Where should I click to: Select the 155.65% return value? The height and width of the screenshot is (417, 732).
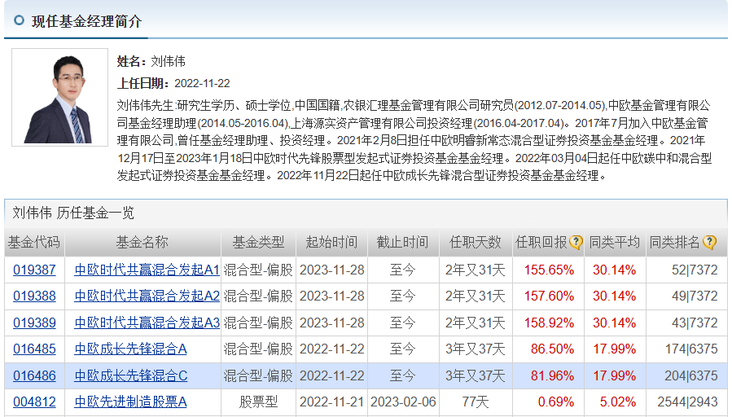pyautogui.click(x=549, y=270)
